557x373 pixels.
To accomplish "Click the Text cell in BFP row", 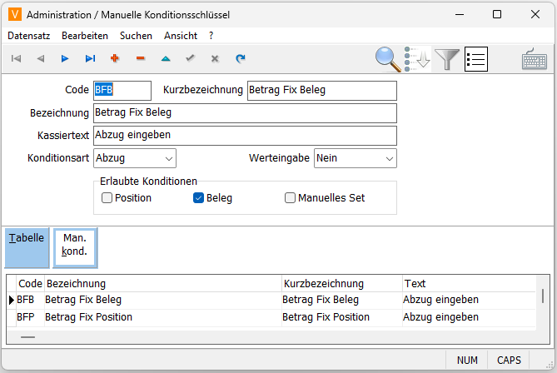I will [x=469, y=317].
